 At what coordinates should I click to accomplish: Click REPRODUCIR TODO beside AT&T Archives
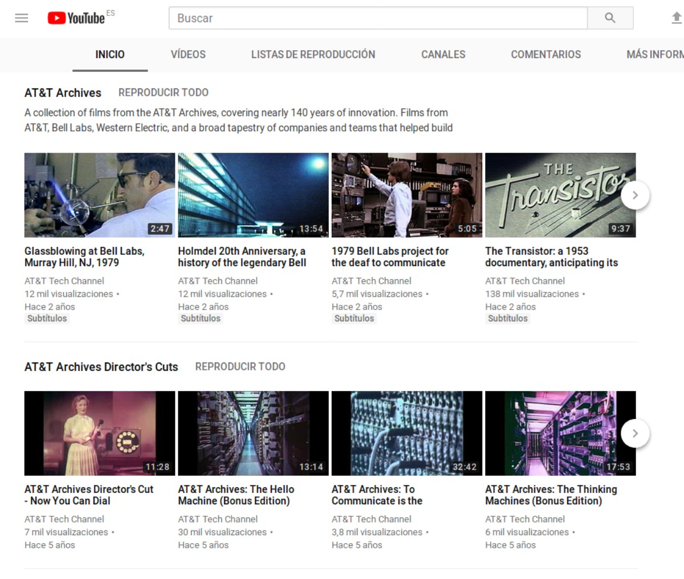click(x=163, y=92)
